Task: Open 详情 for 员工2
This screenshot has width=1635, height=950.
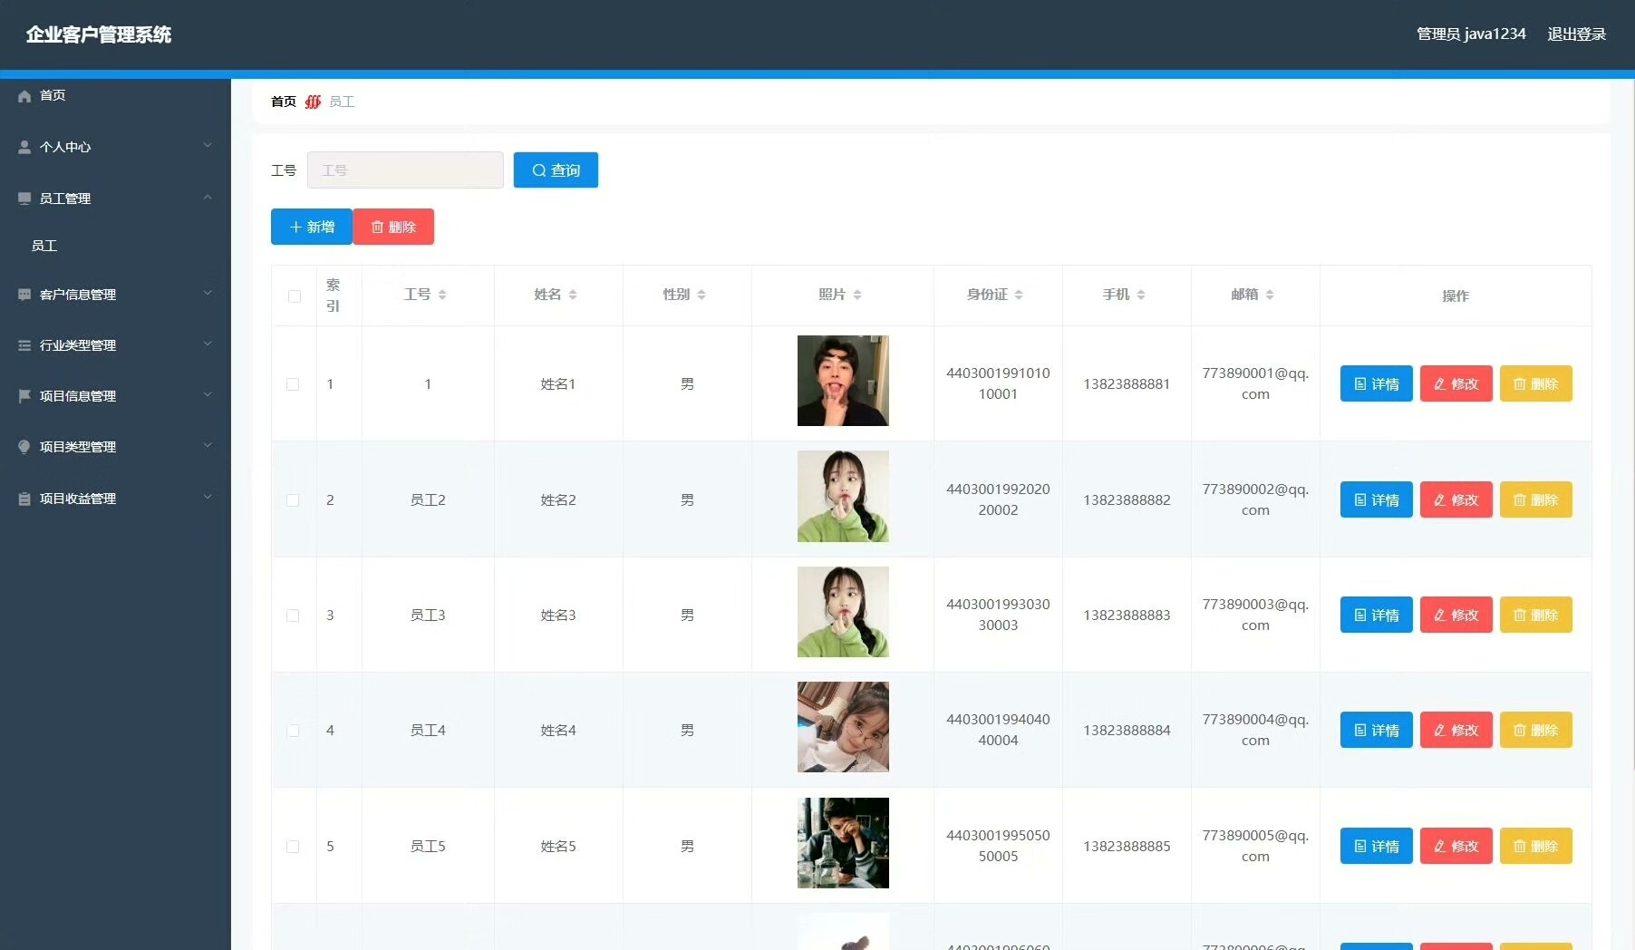Action: 1377,500
